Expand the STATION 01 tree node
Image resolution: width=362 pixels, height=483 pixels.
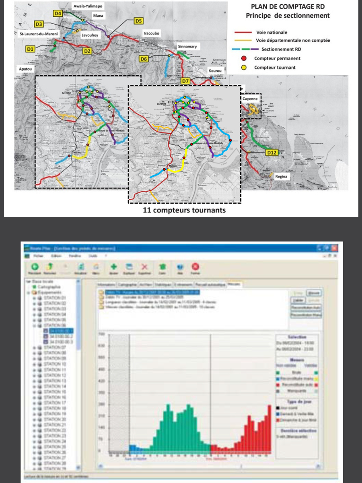point(35,297)
